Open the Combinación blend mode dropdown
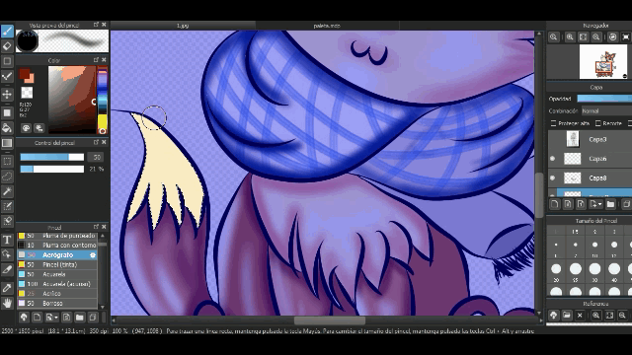The height and width of the screenshot is (355, 632). coord(606,110)
